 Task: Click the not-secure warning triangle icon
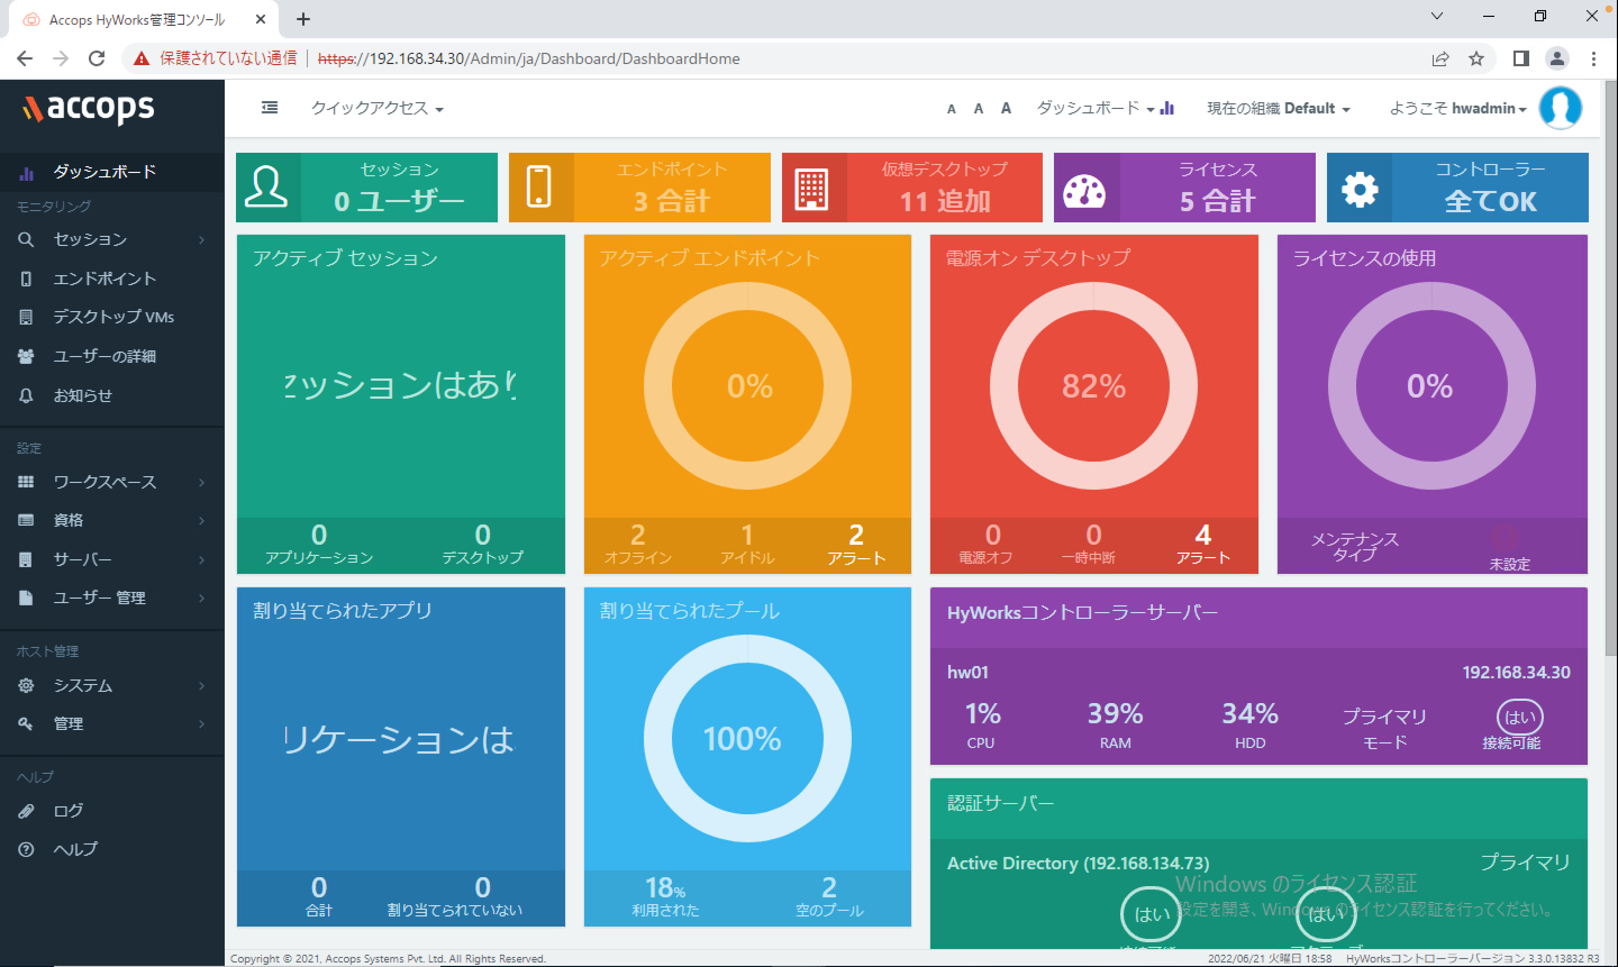point(141,58)
